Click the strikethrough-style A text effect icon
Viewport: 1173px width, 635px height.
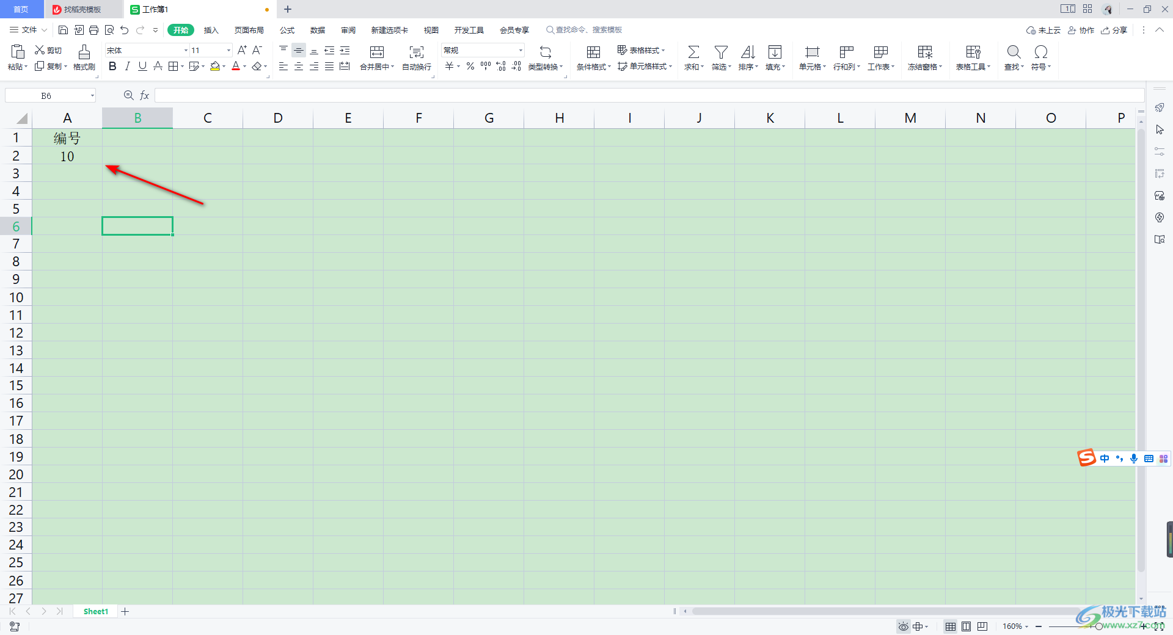click(158, 66)
